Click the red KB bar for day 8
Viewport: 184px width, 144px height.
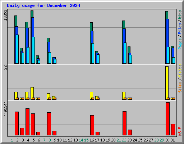[x=49, y=124]
